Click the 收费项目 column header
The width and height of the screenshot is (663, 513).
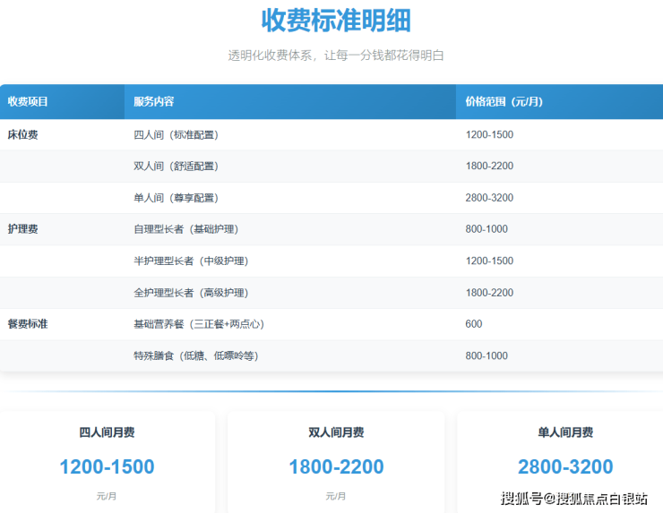[x=29, y=102]
